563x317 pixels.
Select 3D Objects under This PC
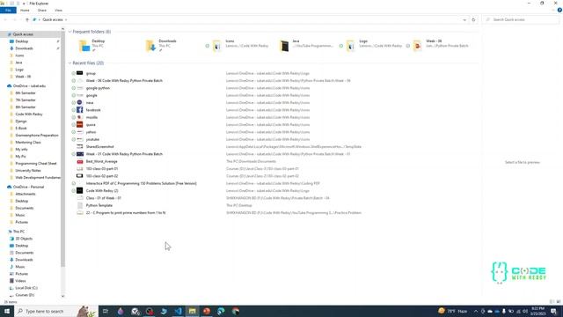click(x=24, y=239)
